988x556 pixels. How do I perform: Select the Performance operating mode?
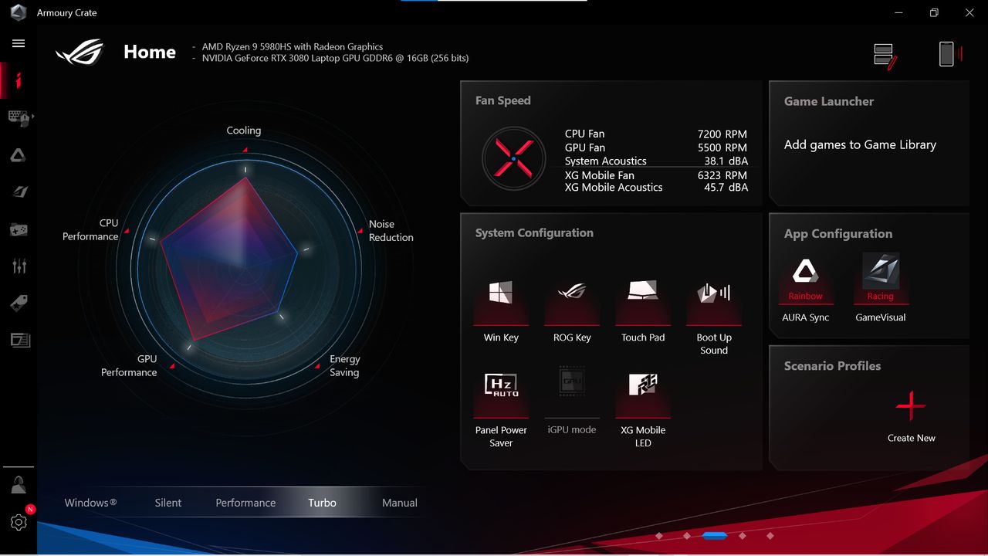point(245,503)
